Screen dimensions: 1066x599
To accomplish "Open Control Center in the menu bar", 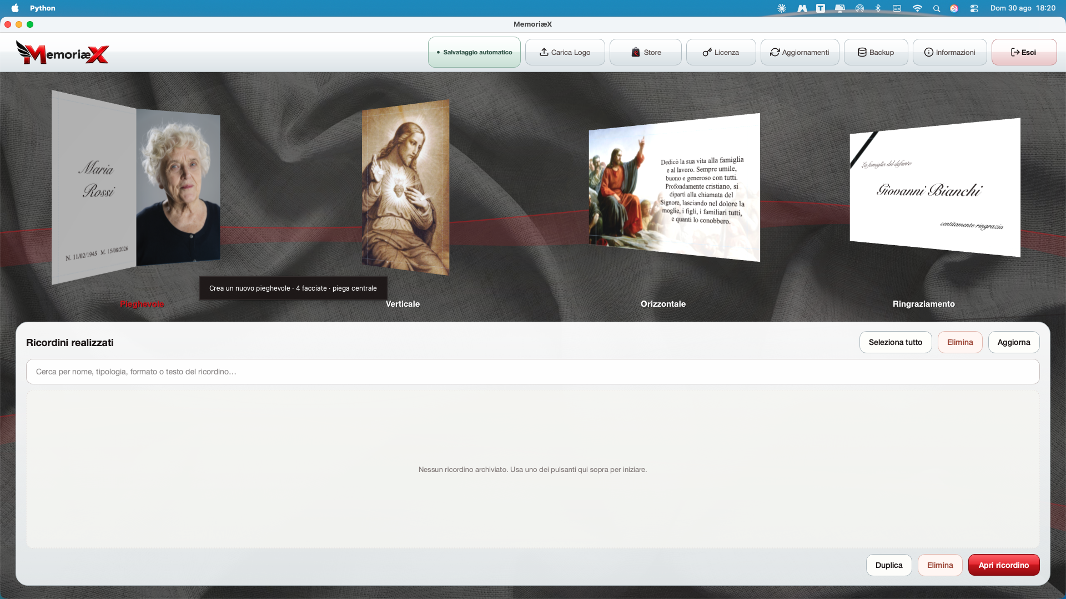I will (974, 8).
